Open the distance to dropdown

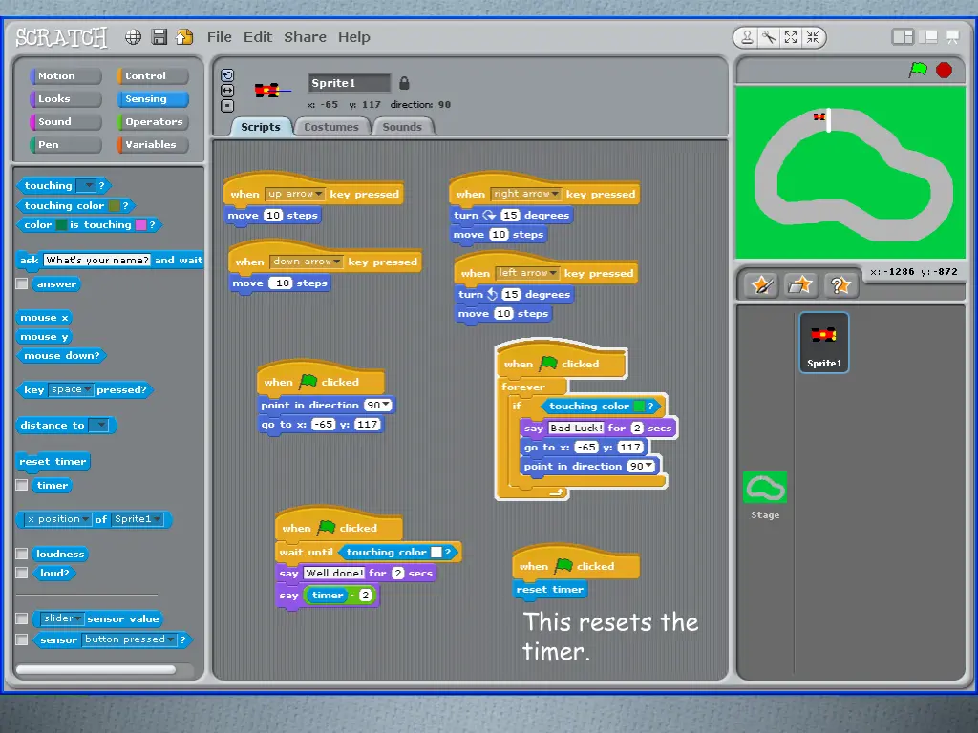pos(98,425)
